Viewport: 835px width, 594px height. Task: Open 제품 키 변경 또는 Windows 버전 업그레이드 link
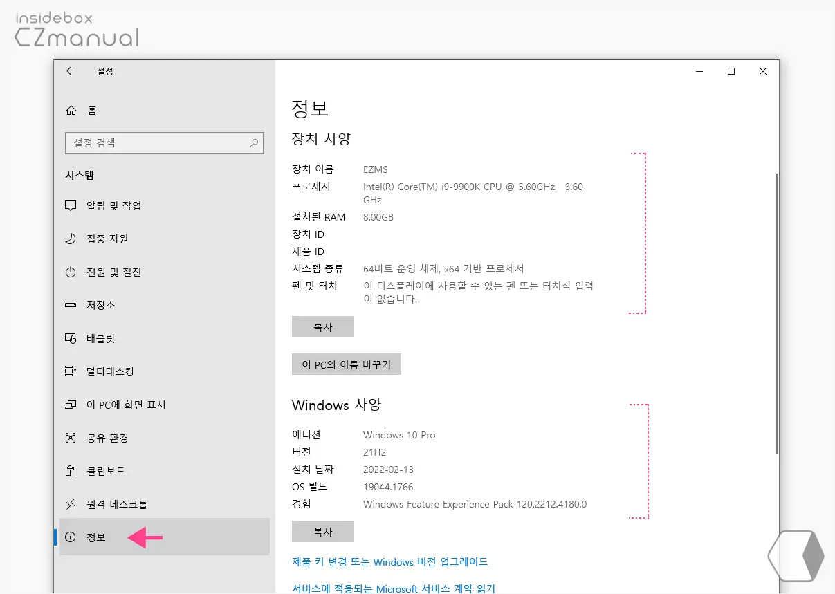(390, 561)
